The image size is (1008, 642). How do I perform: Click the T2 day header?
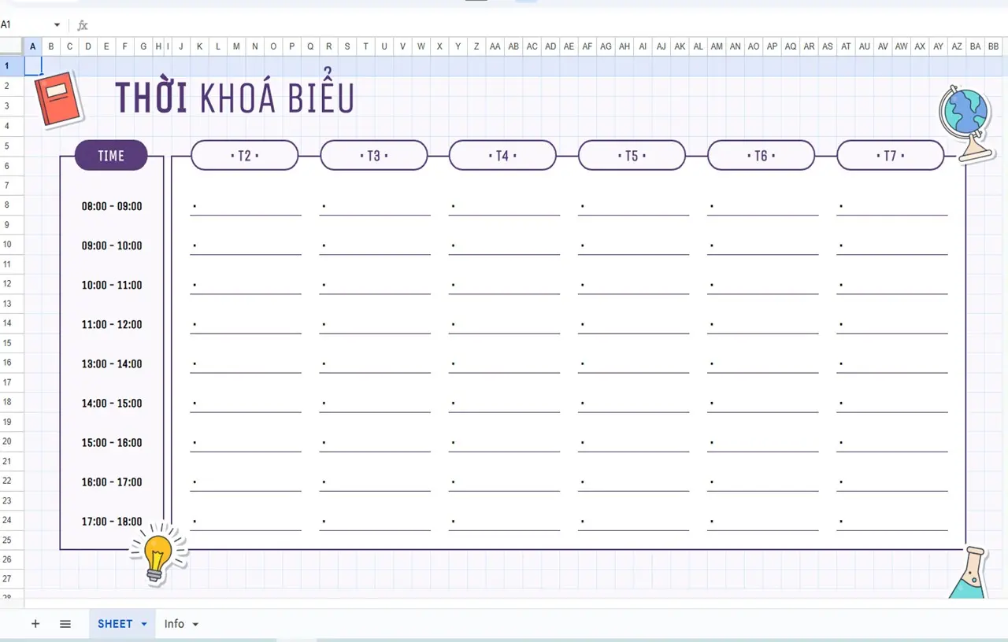245,155
